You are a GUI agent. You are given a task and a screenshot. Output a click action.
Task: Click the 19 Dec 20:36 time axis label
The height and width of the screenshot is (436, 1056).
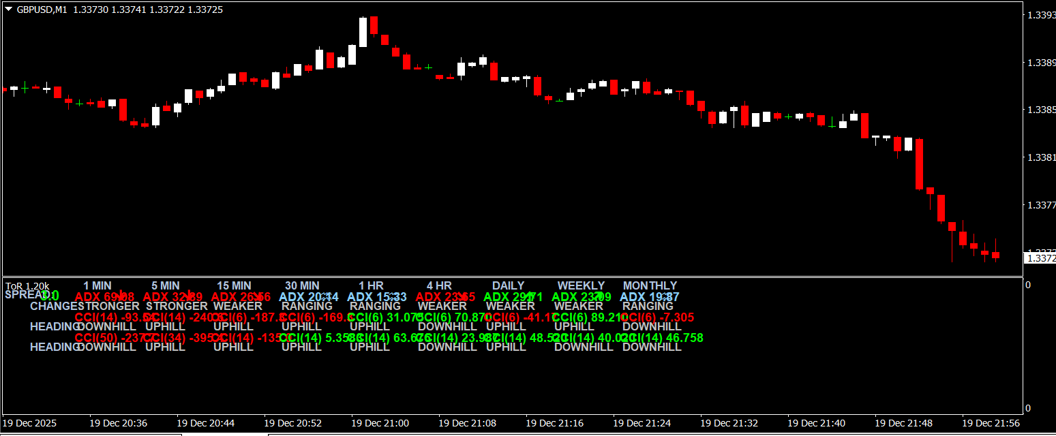[118, 423]
